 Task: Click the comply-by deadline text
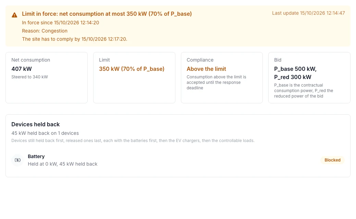click(x=74, y=39)
